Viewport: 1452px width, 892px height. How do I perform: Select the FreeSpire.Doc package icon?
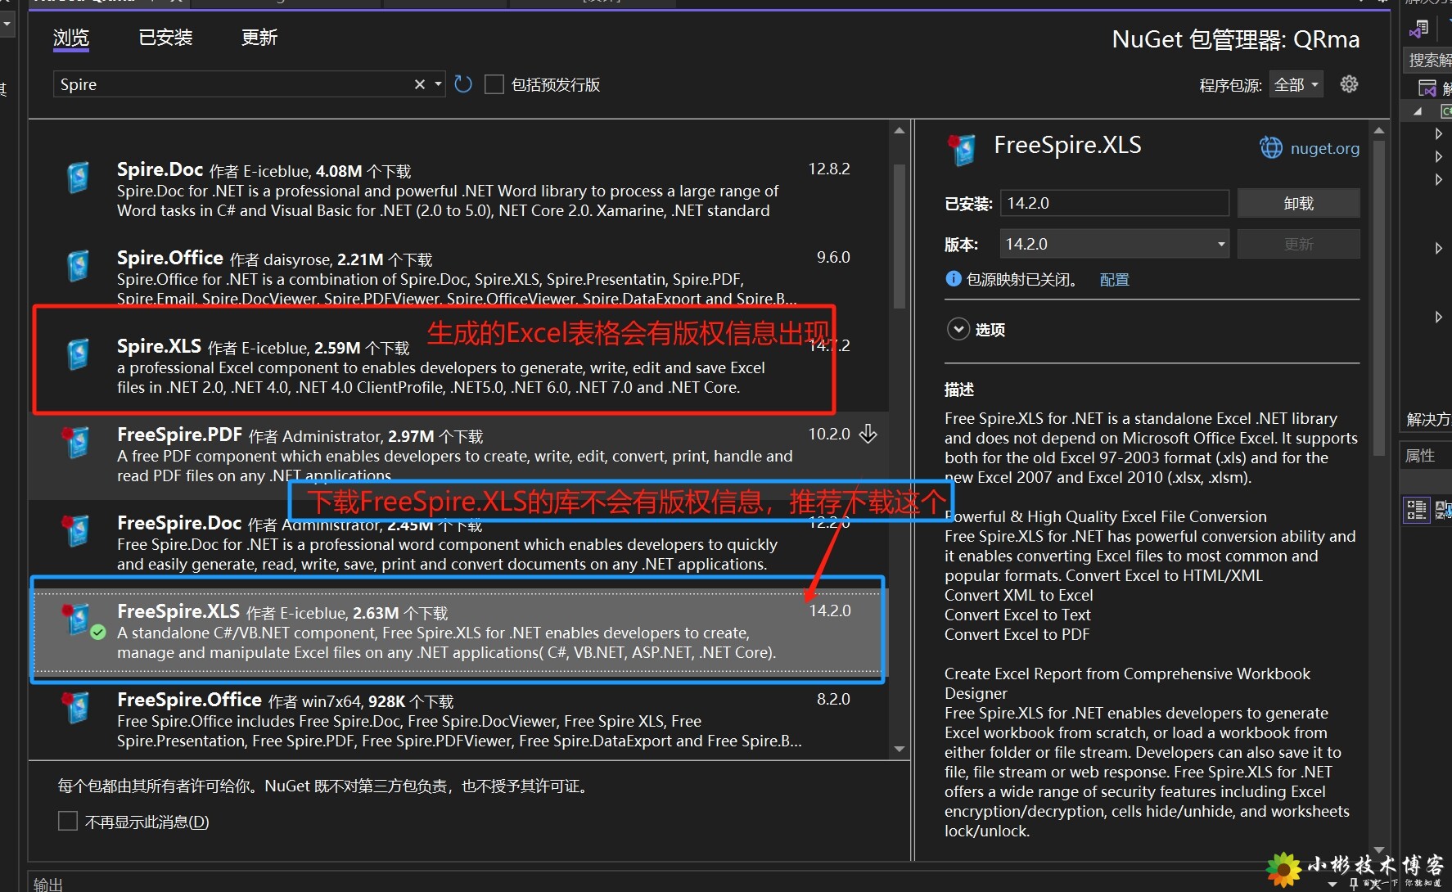[76, 530]
